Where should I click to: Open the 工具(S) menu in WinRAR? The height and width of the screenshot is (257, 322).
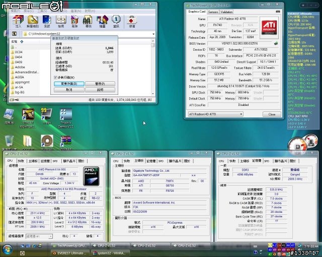tap(42, 11)
